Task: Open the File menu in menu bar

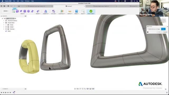Action: (14, 1)
